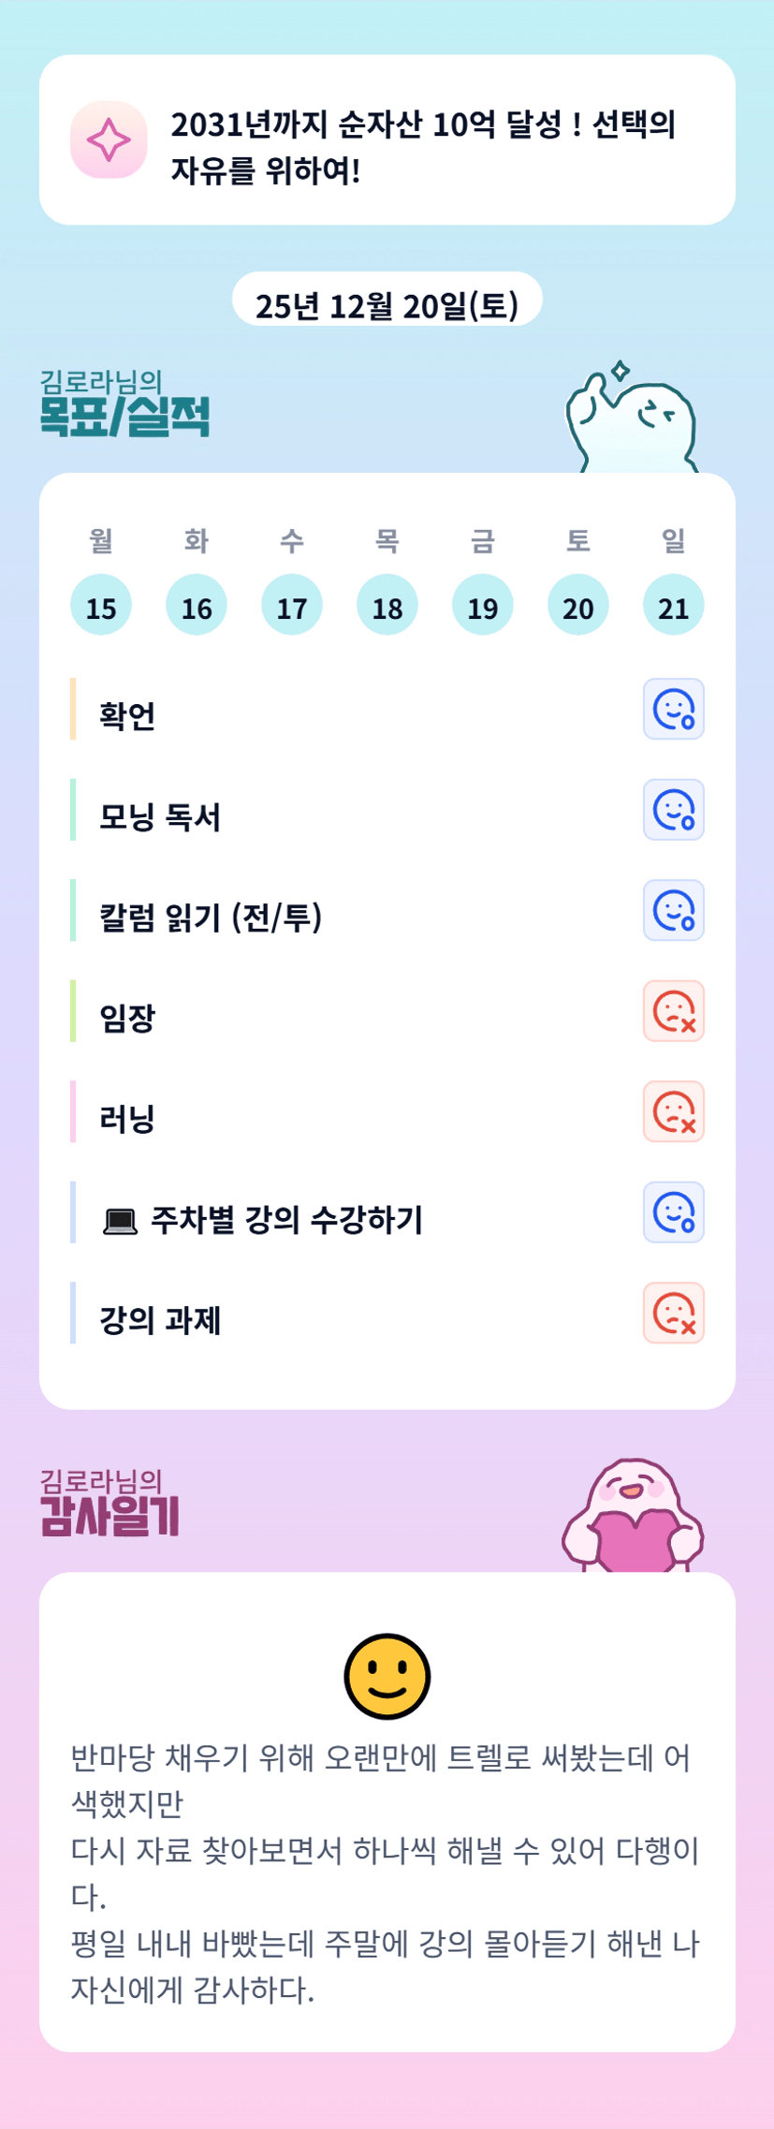Open the 강의 과제 habit item
The width and height of the screenshot is (774, 2129).
click(x=161, y=1320)
